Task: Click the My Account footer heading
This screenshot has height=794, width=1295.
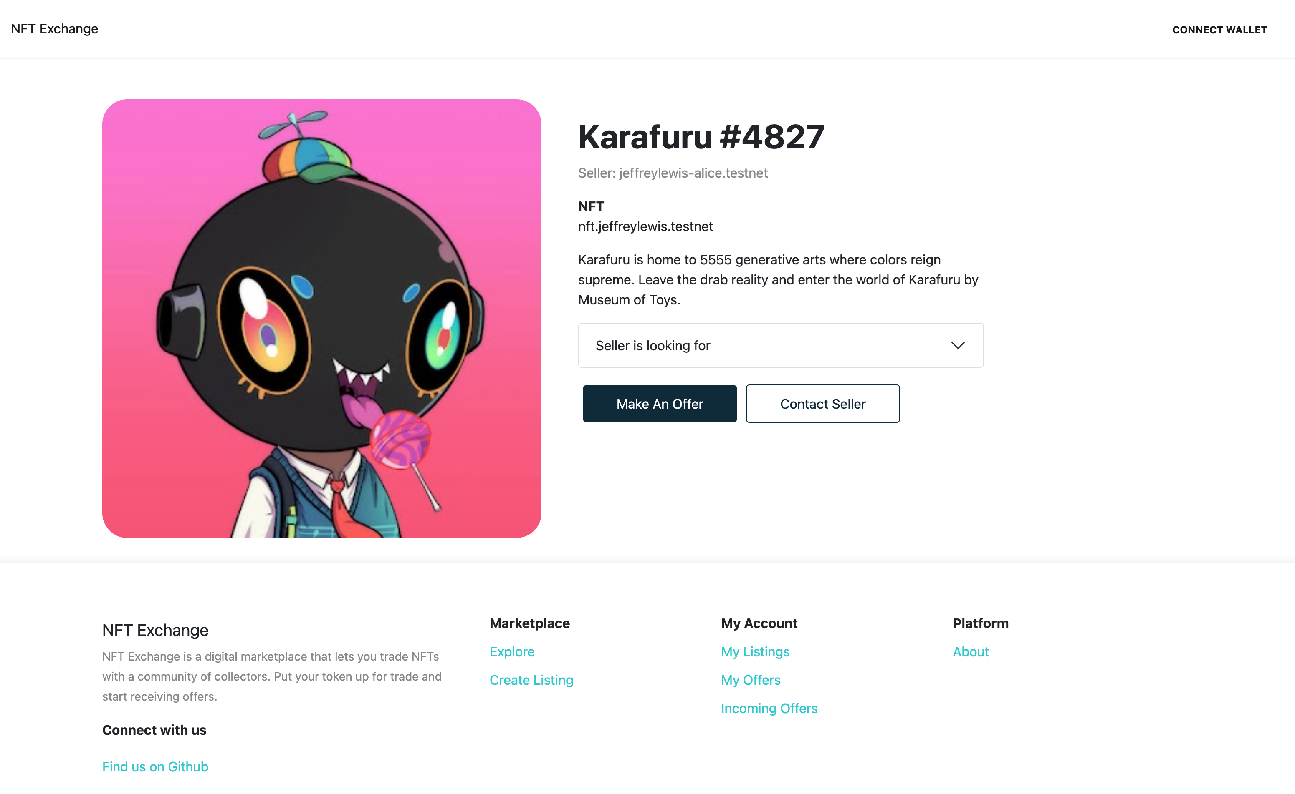Action: (759, 623)
